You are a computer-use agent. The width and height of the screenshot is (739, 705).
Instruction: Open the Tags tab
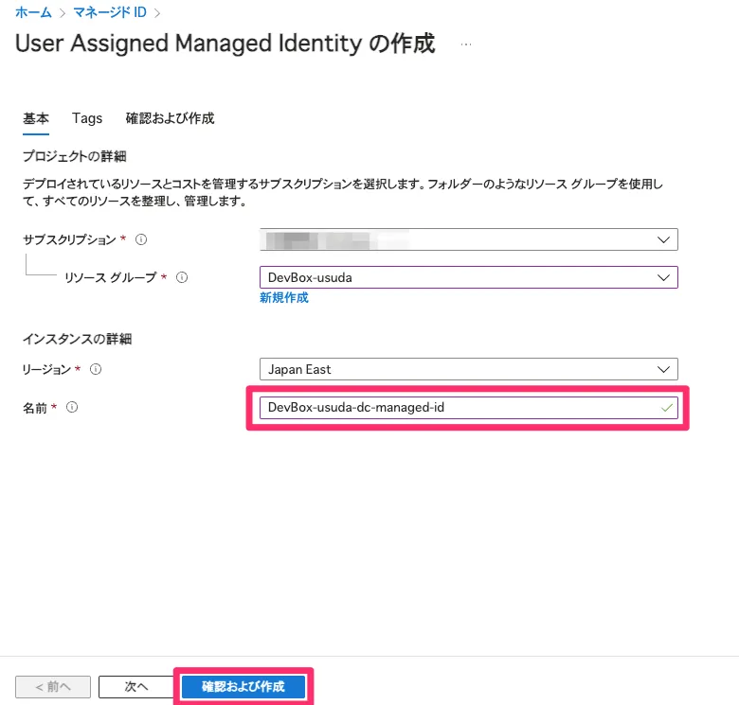pos(87,118)
